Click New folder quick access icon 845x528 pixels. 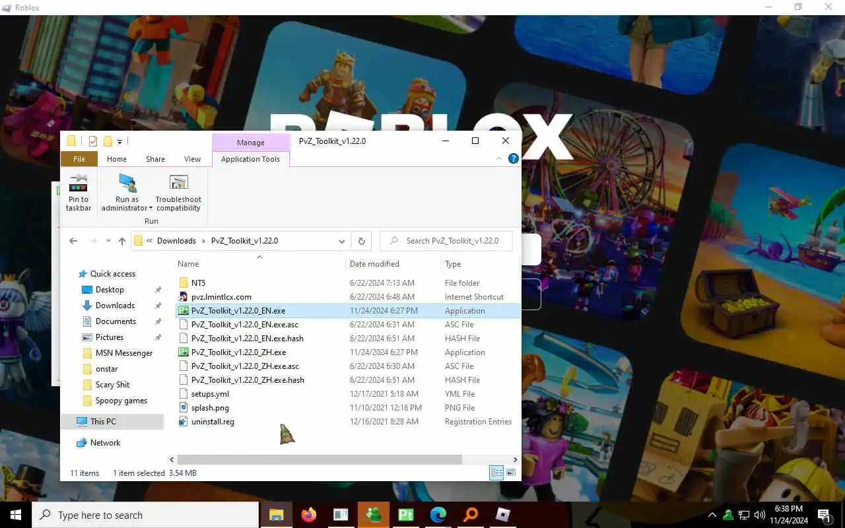(108, 141)
